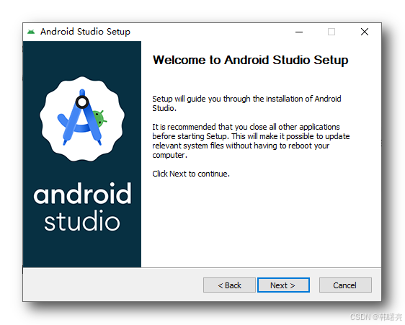
Task: Close the Android Studio Setup window
Action: click(x=365, y=32)
